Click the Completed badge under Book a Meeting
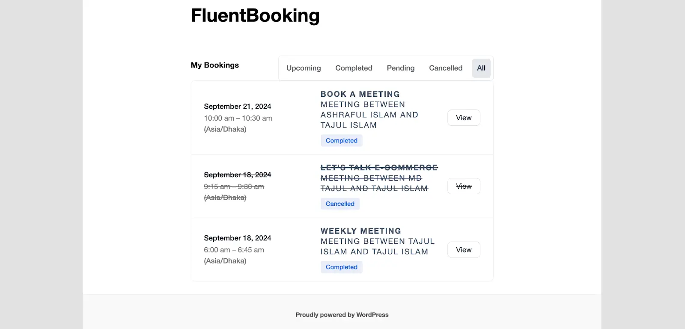 [x=342, y=140]
